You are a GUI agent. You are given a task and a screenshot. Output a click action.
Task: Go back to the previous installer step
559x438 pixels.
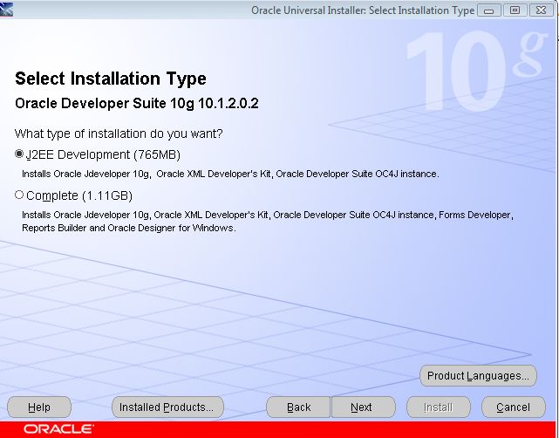click(x=298, y=407)
